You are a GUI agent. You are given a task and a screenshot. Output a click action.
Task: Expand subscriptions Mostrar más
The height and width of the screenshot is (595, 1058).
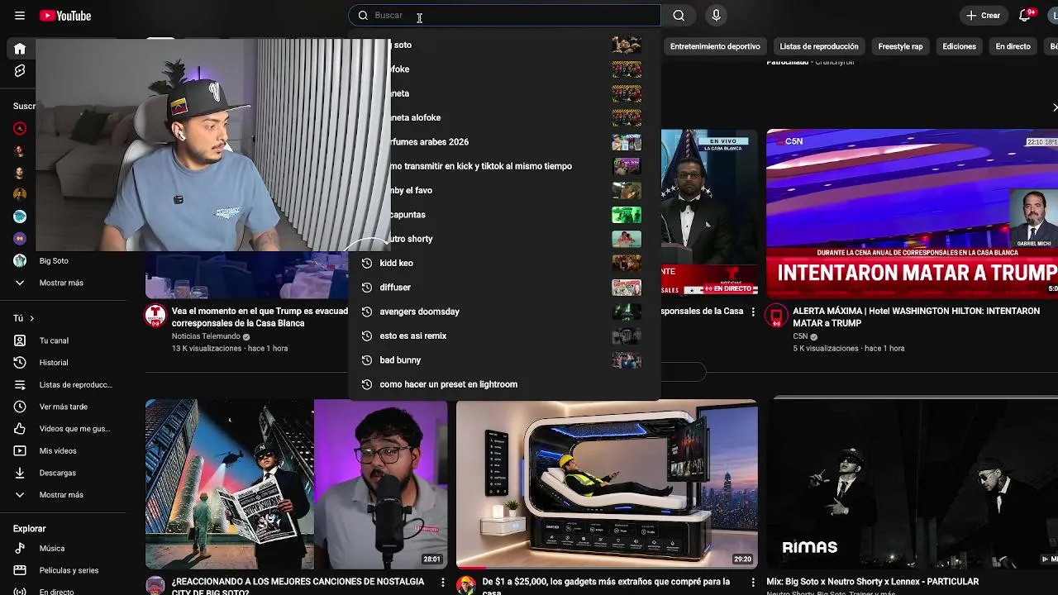pyautogui.click(x=61, y=283)
